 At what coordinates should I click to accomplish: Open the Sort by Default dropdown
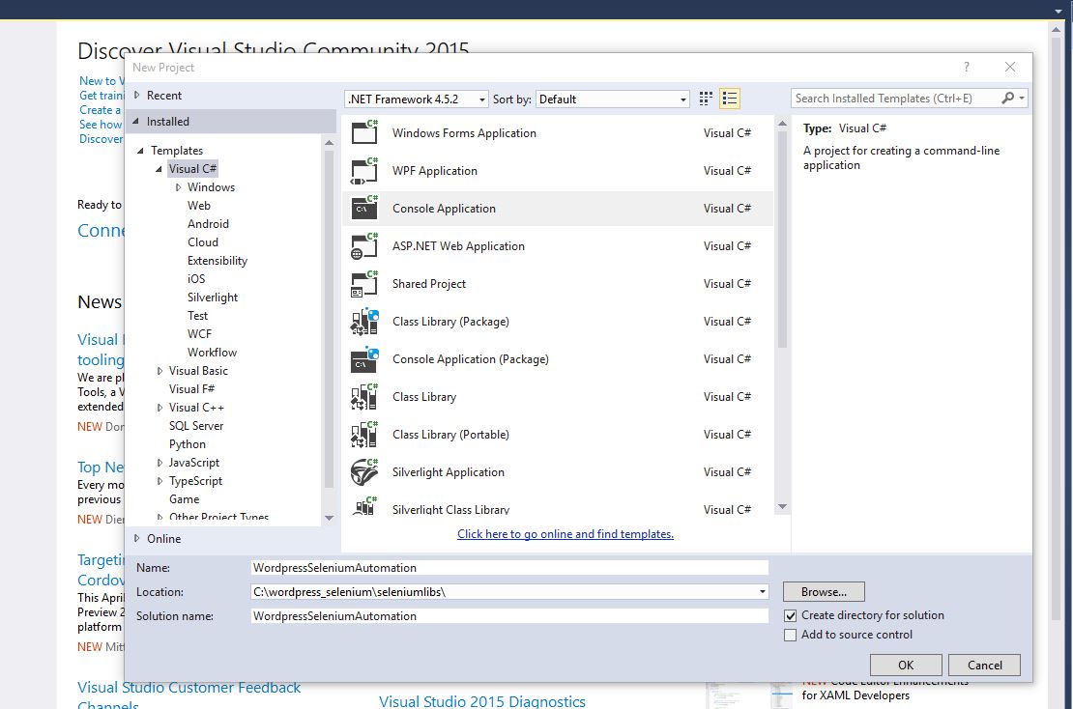[613, 99]
